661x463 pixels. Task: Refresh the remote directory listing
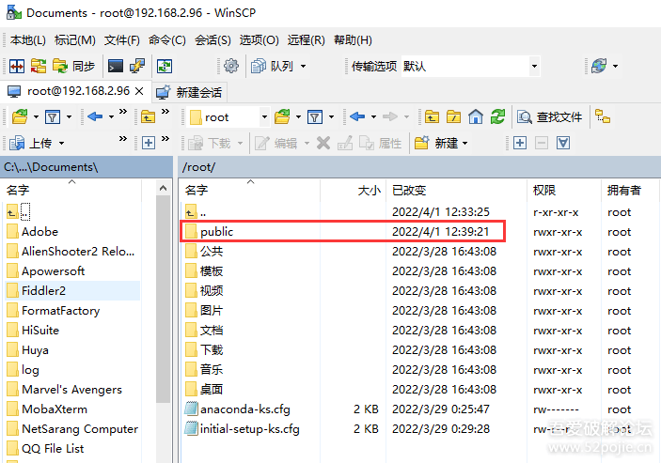pyautogui.click(x=497, y=116)
